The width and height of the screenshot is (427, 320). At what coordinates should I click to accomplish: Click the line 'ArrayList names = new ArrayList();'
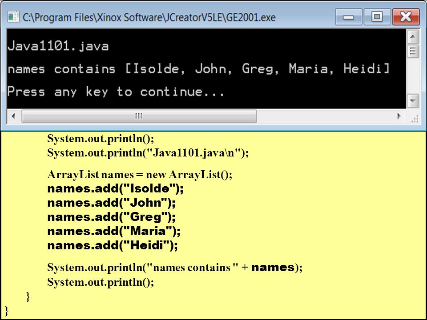pyautogui.click(x=140, y=174)
